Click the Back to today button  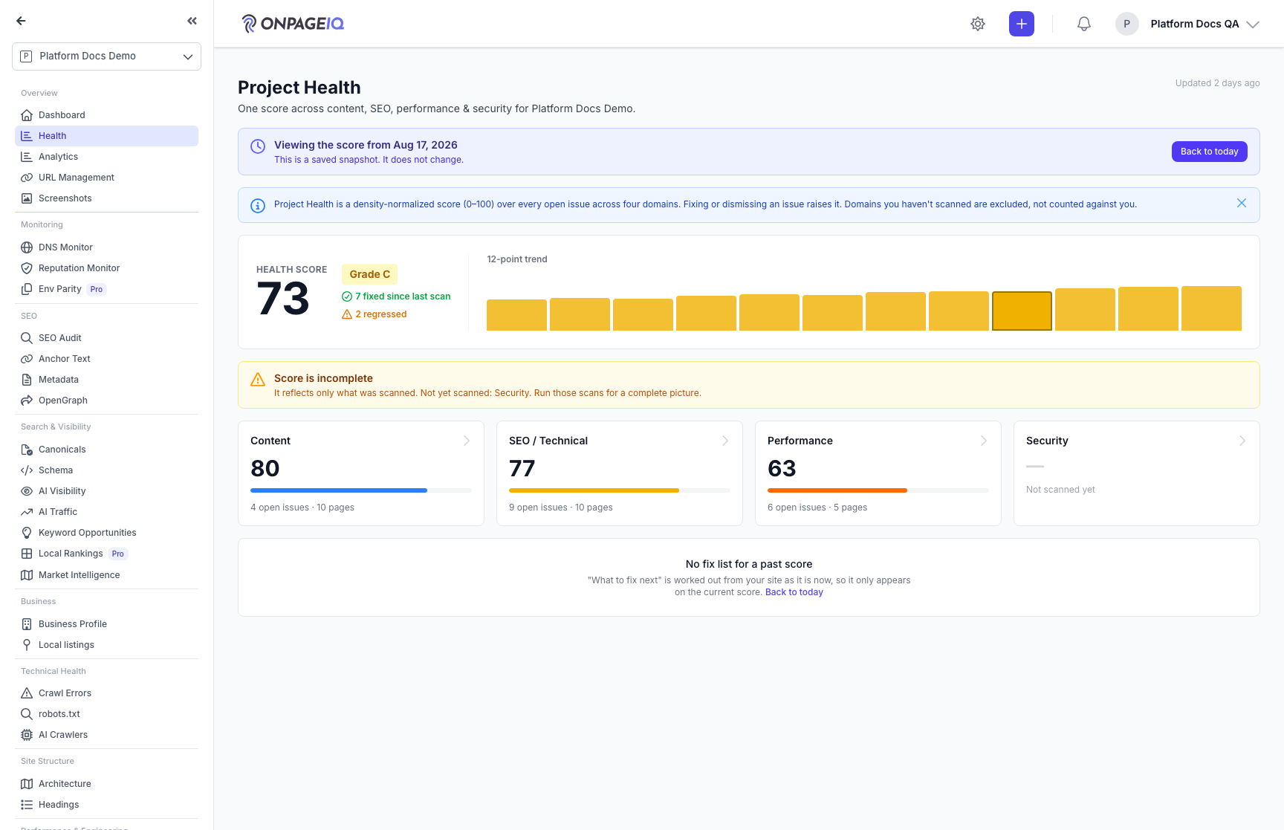pyautogui.click(x=1210, y=152)
